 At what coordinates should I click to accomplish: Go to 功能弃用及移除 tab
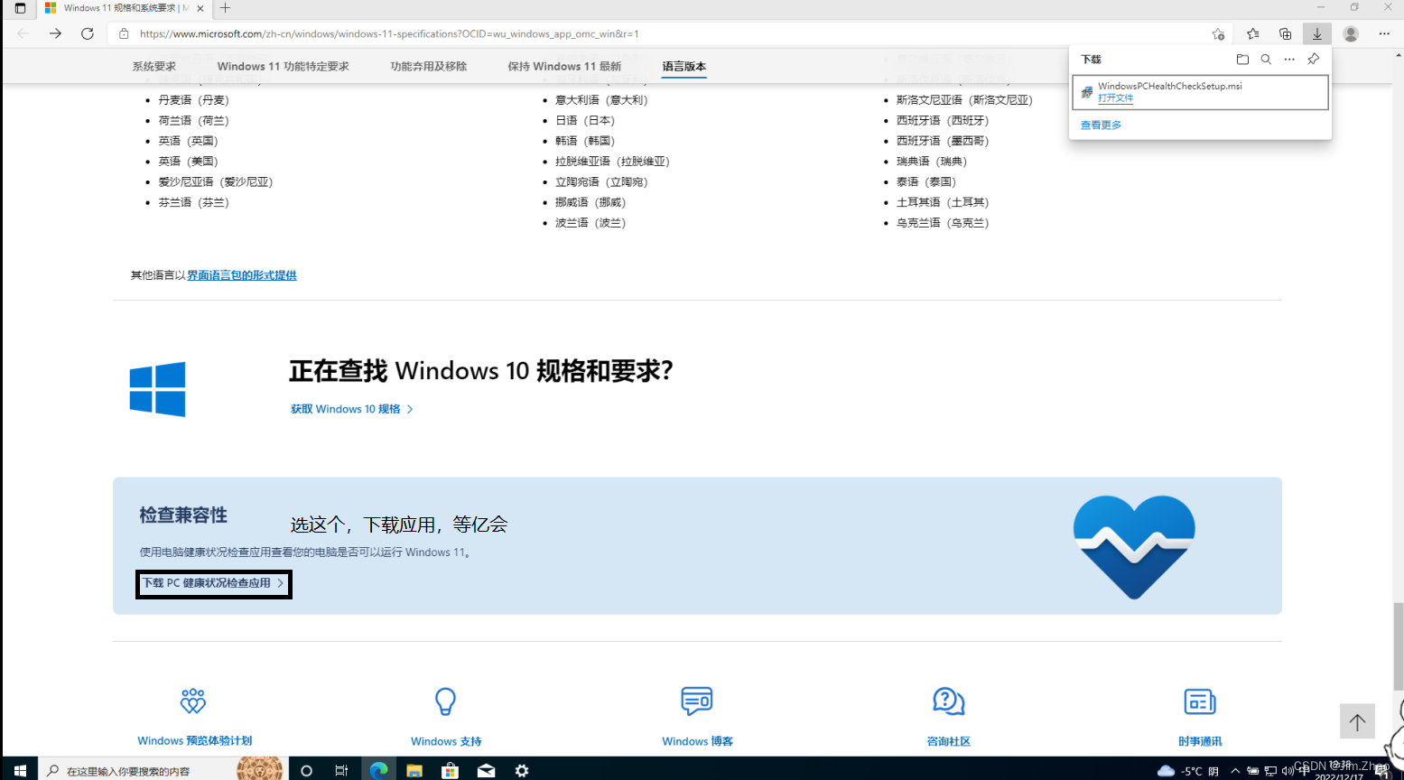(x=429, y=66)
